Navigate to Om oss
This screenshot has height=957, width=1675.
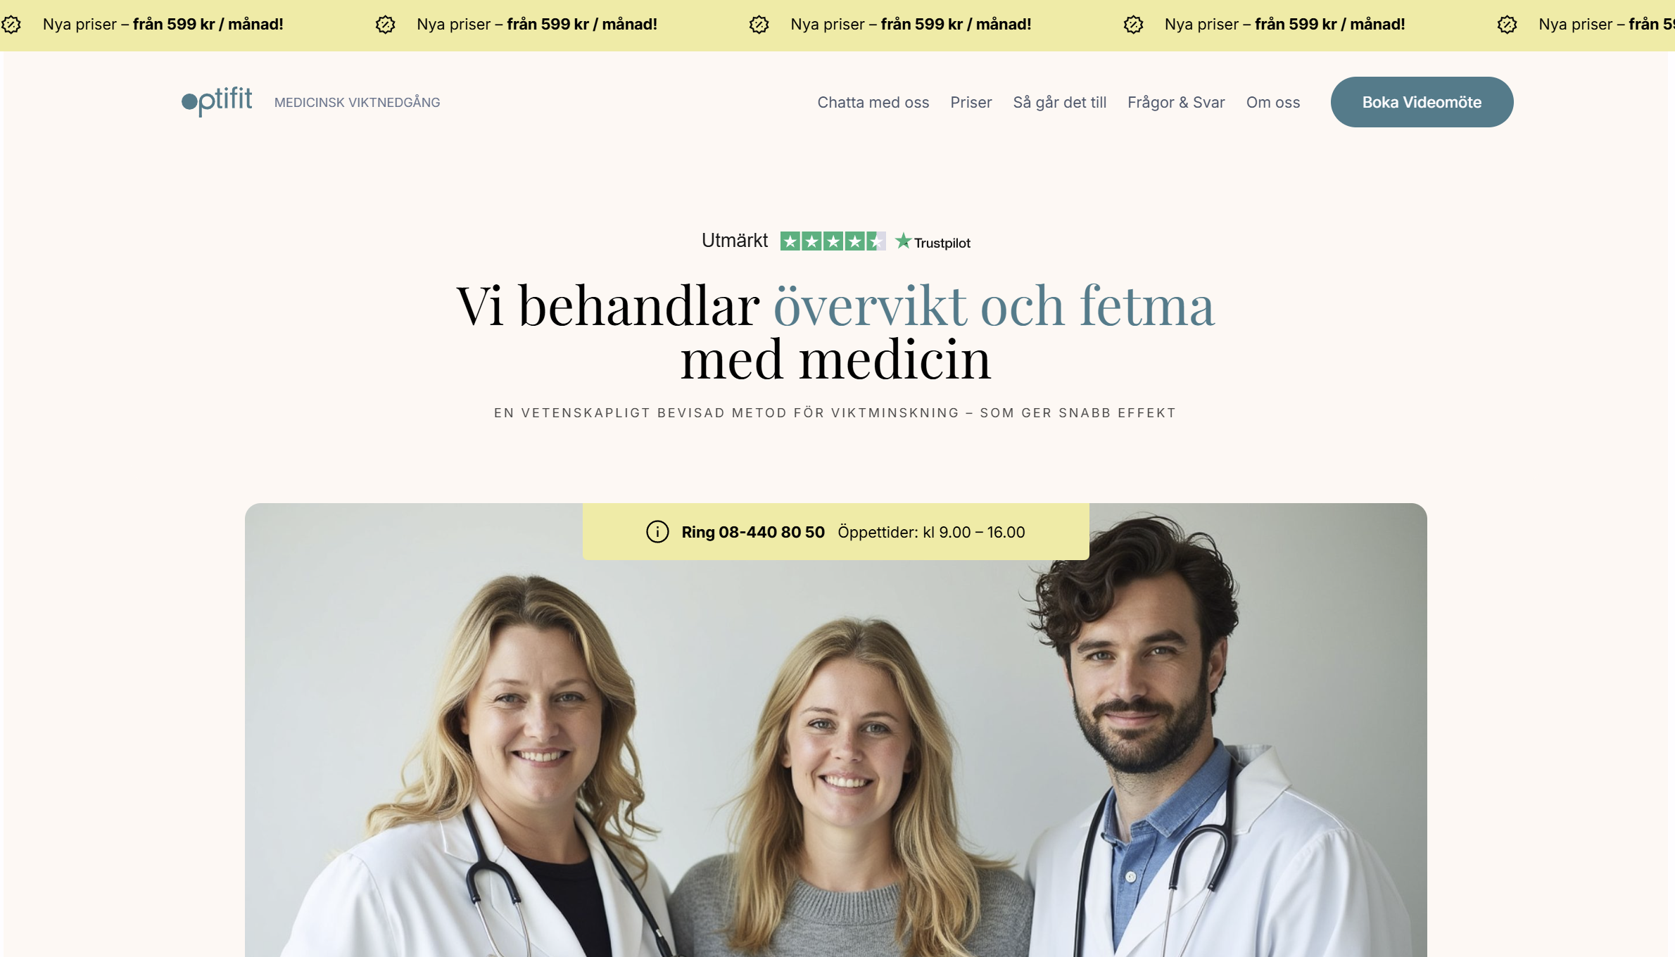click(1272, 102)
